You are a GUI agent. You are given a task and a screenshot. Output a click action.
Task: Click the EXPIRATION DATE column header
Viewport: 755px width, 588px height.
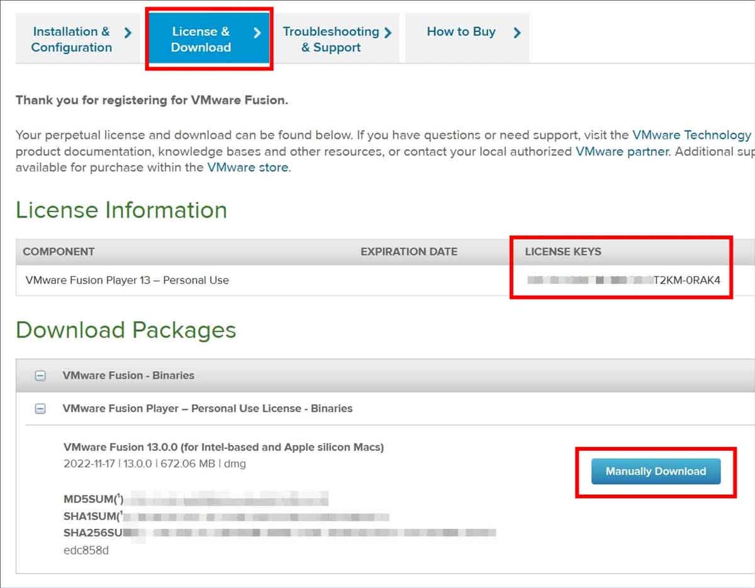(x=409, y=252)
